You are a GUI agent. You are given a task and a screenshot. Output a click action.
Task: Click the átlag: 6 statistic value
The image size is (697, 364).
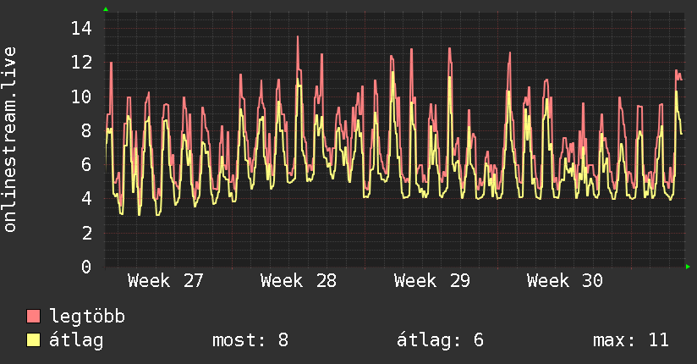click(x=440, y=340)
